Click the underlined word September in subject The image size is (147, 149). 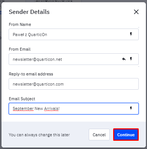[x=23, y=108]
